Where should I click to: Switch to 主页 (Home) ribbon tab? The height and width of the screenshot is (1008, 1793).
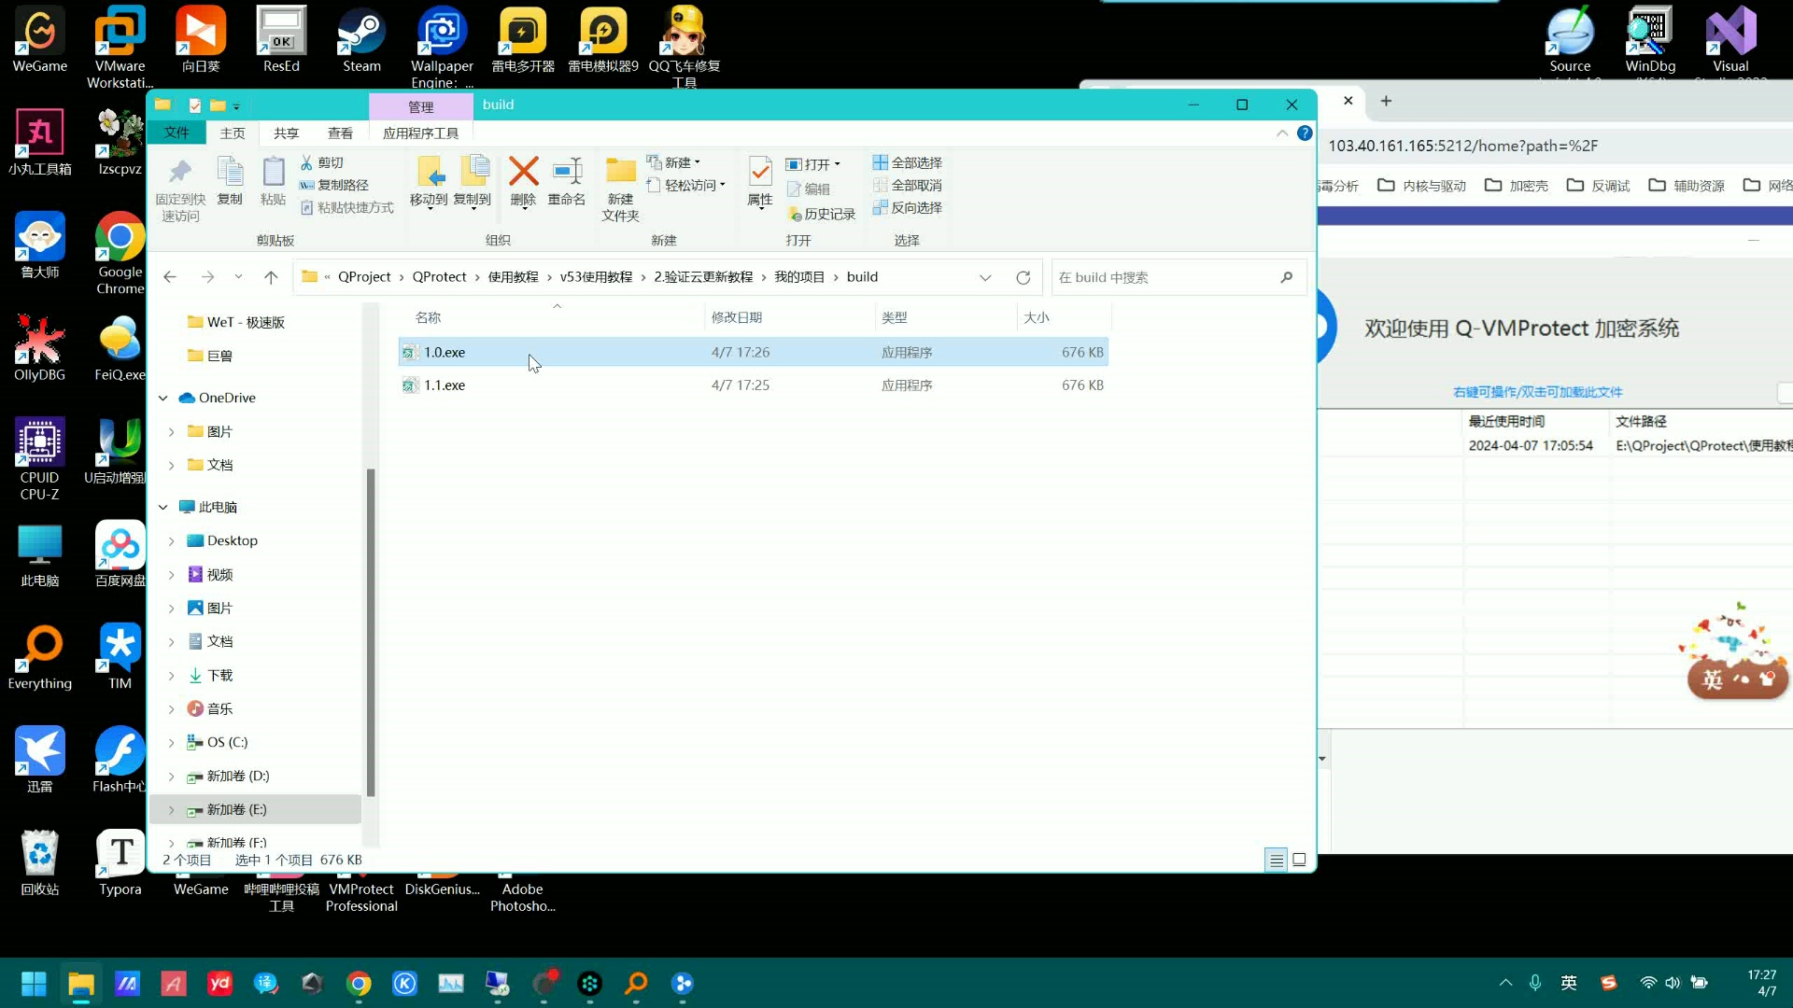[x=233, y=133]
